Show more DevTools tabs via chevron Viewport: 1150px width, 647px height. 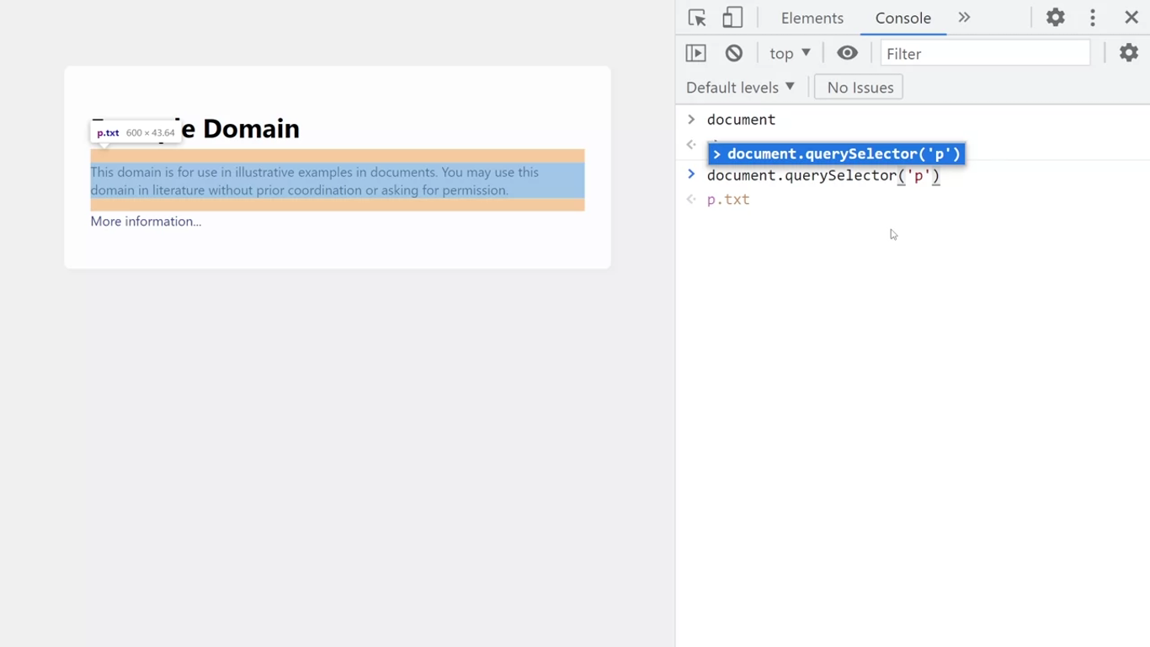(x=964, y=18)
